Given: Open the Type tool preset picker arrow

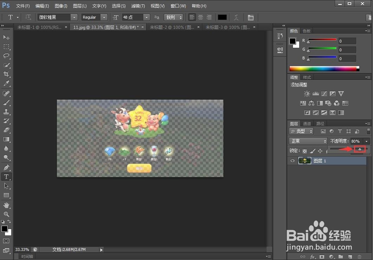Looking at the screenshot, I should 18,18.
